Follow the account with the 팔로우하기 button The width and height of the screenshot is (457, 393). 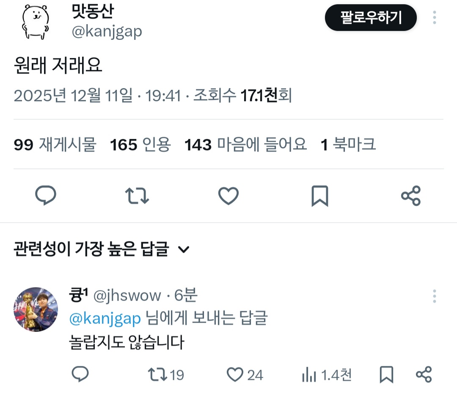pos(371,17)
